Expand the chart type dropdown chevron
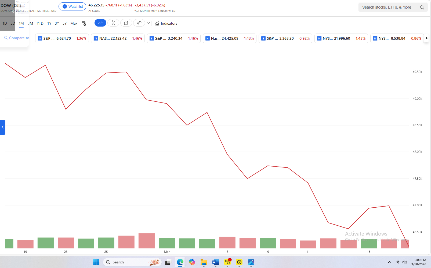431x268 pixels. click(x=148, y=23)
